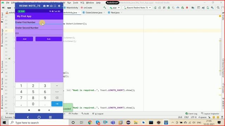Click Apply Changes and Restart Activity icon
Image resolution: width=225 pixels, height=126 pixels.
160,8
